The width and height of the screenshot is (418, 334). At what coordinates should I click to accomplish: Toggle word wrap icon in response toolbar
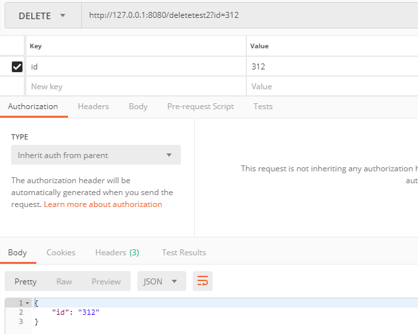pos(203,281)
